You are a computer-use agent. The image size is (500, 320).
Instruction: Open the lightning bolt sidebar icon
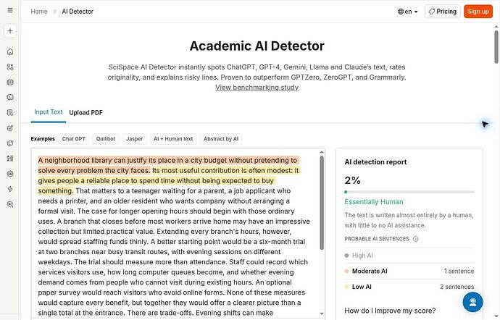click(x=10, y=189)
